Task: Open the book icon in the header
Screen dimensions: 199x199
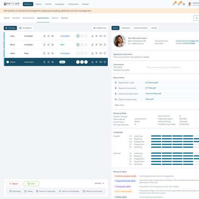Action: coord(184,4)
